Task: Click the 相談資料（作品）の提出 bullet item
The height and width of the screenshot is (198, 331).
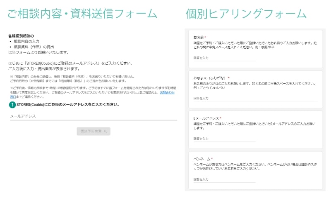Action: tap(34, 47)
